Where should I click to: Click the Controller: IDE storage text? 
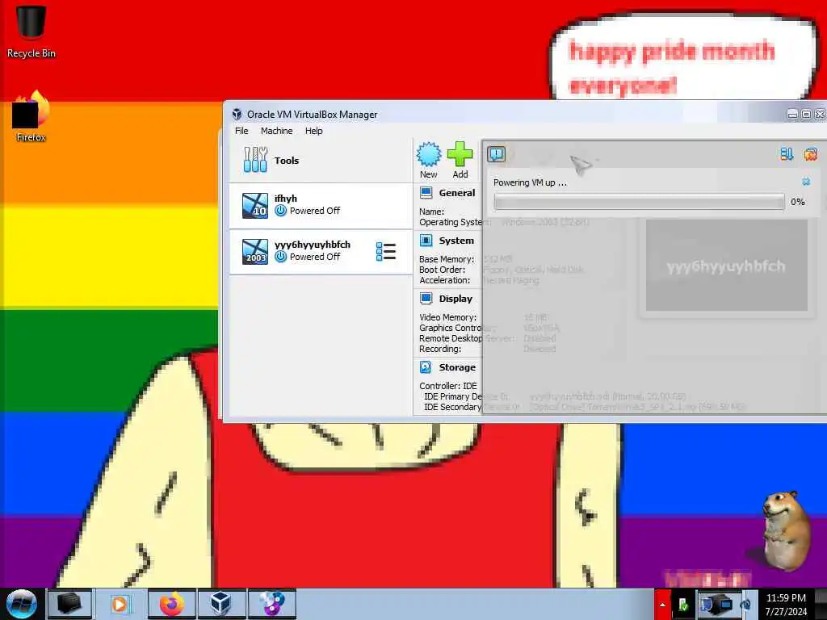tap(447, 386)
